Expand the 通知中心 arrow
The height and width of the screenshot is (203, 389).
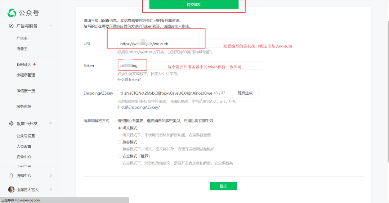51,176
